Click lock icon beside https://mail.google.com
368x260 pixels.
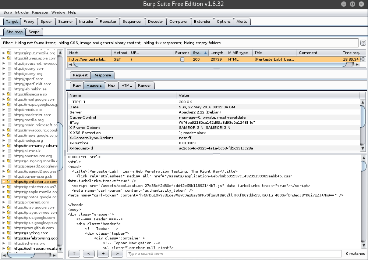tap(9, 99)
